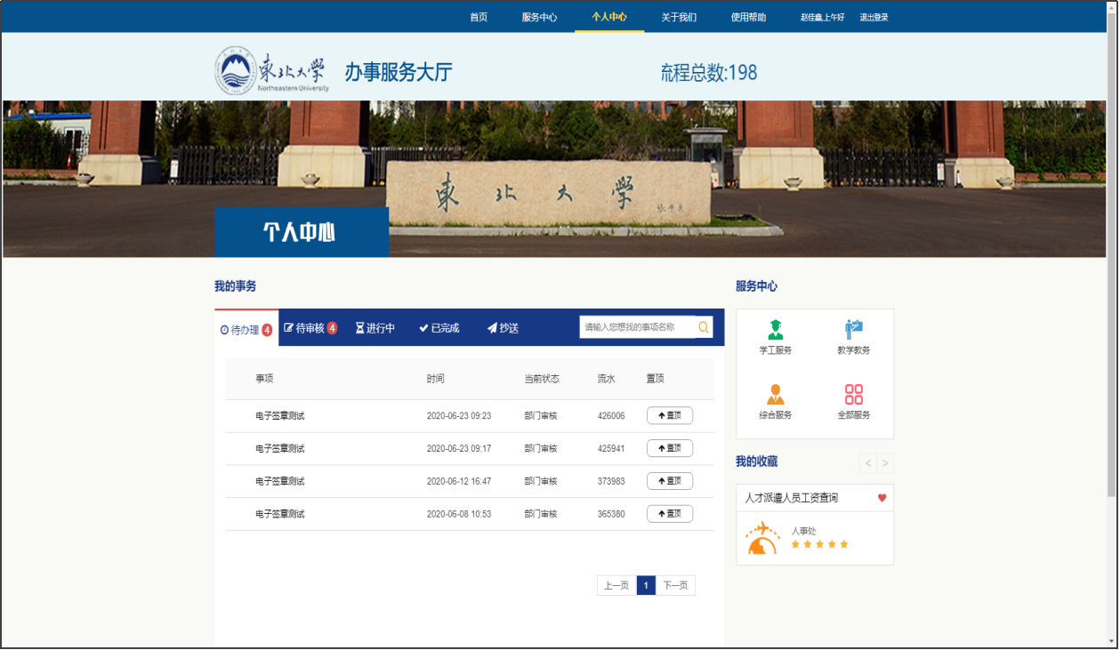Viewport: 1120px width, 650px height.
Task: Switch to the 已完成 tab
Action: [439, 328]
